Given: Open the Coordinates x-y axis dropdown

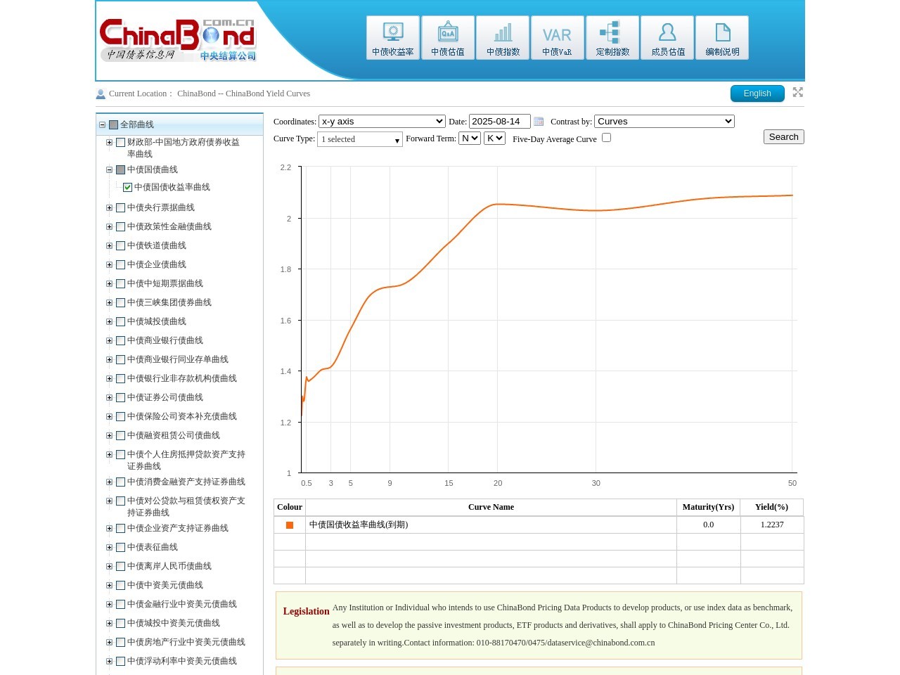Looking at the screenshot, I should (382, 122).
